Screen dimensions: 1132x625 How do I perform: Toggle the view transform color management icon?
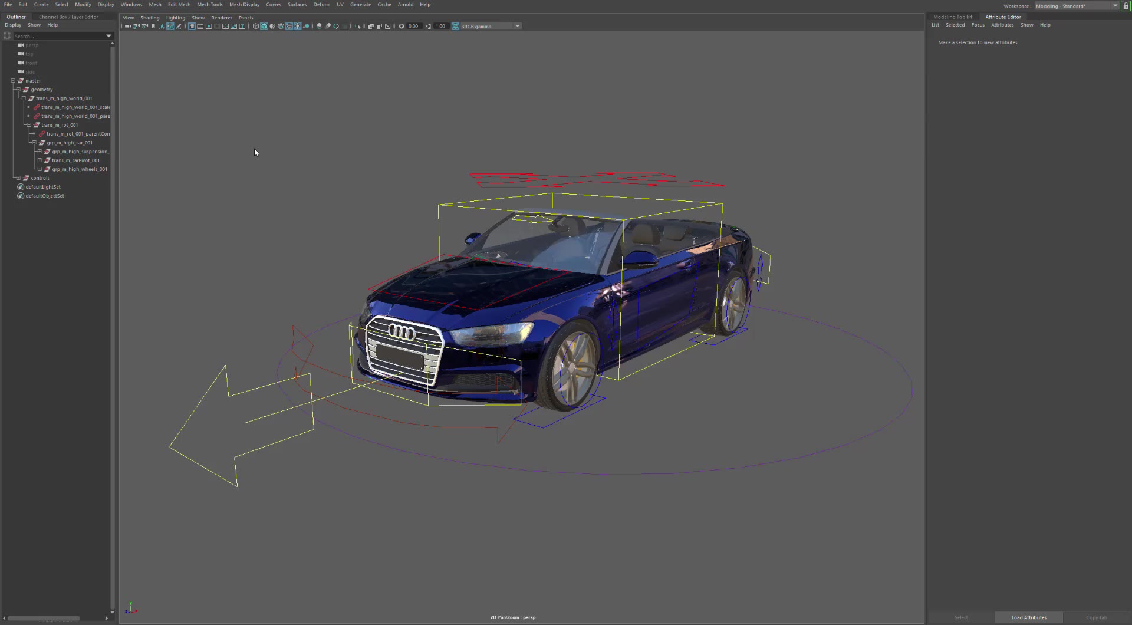[455, 26]
